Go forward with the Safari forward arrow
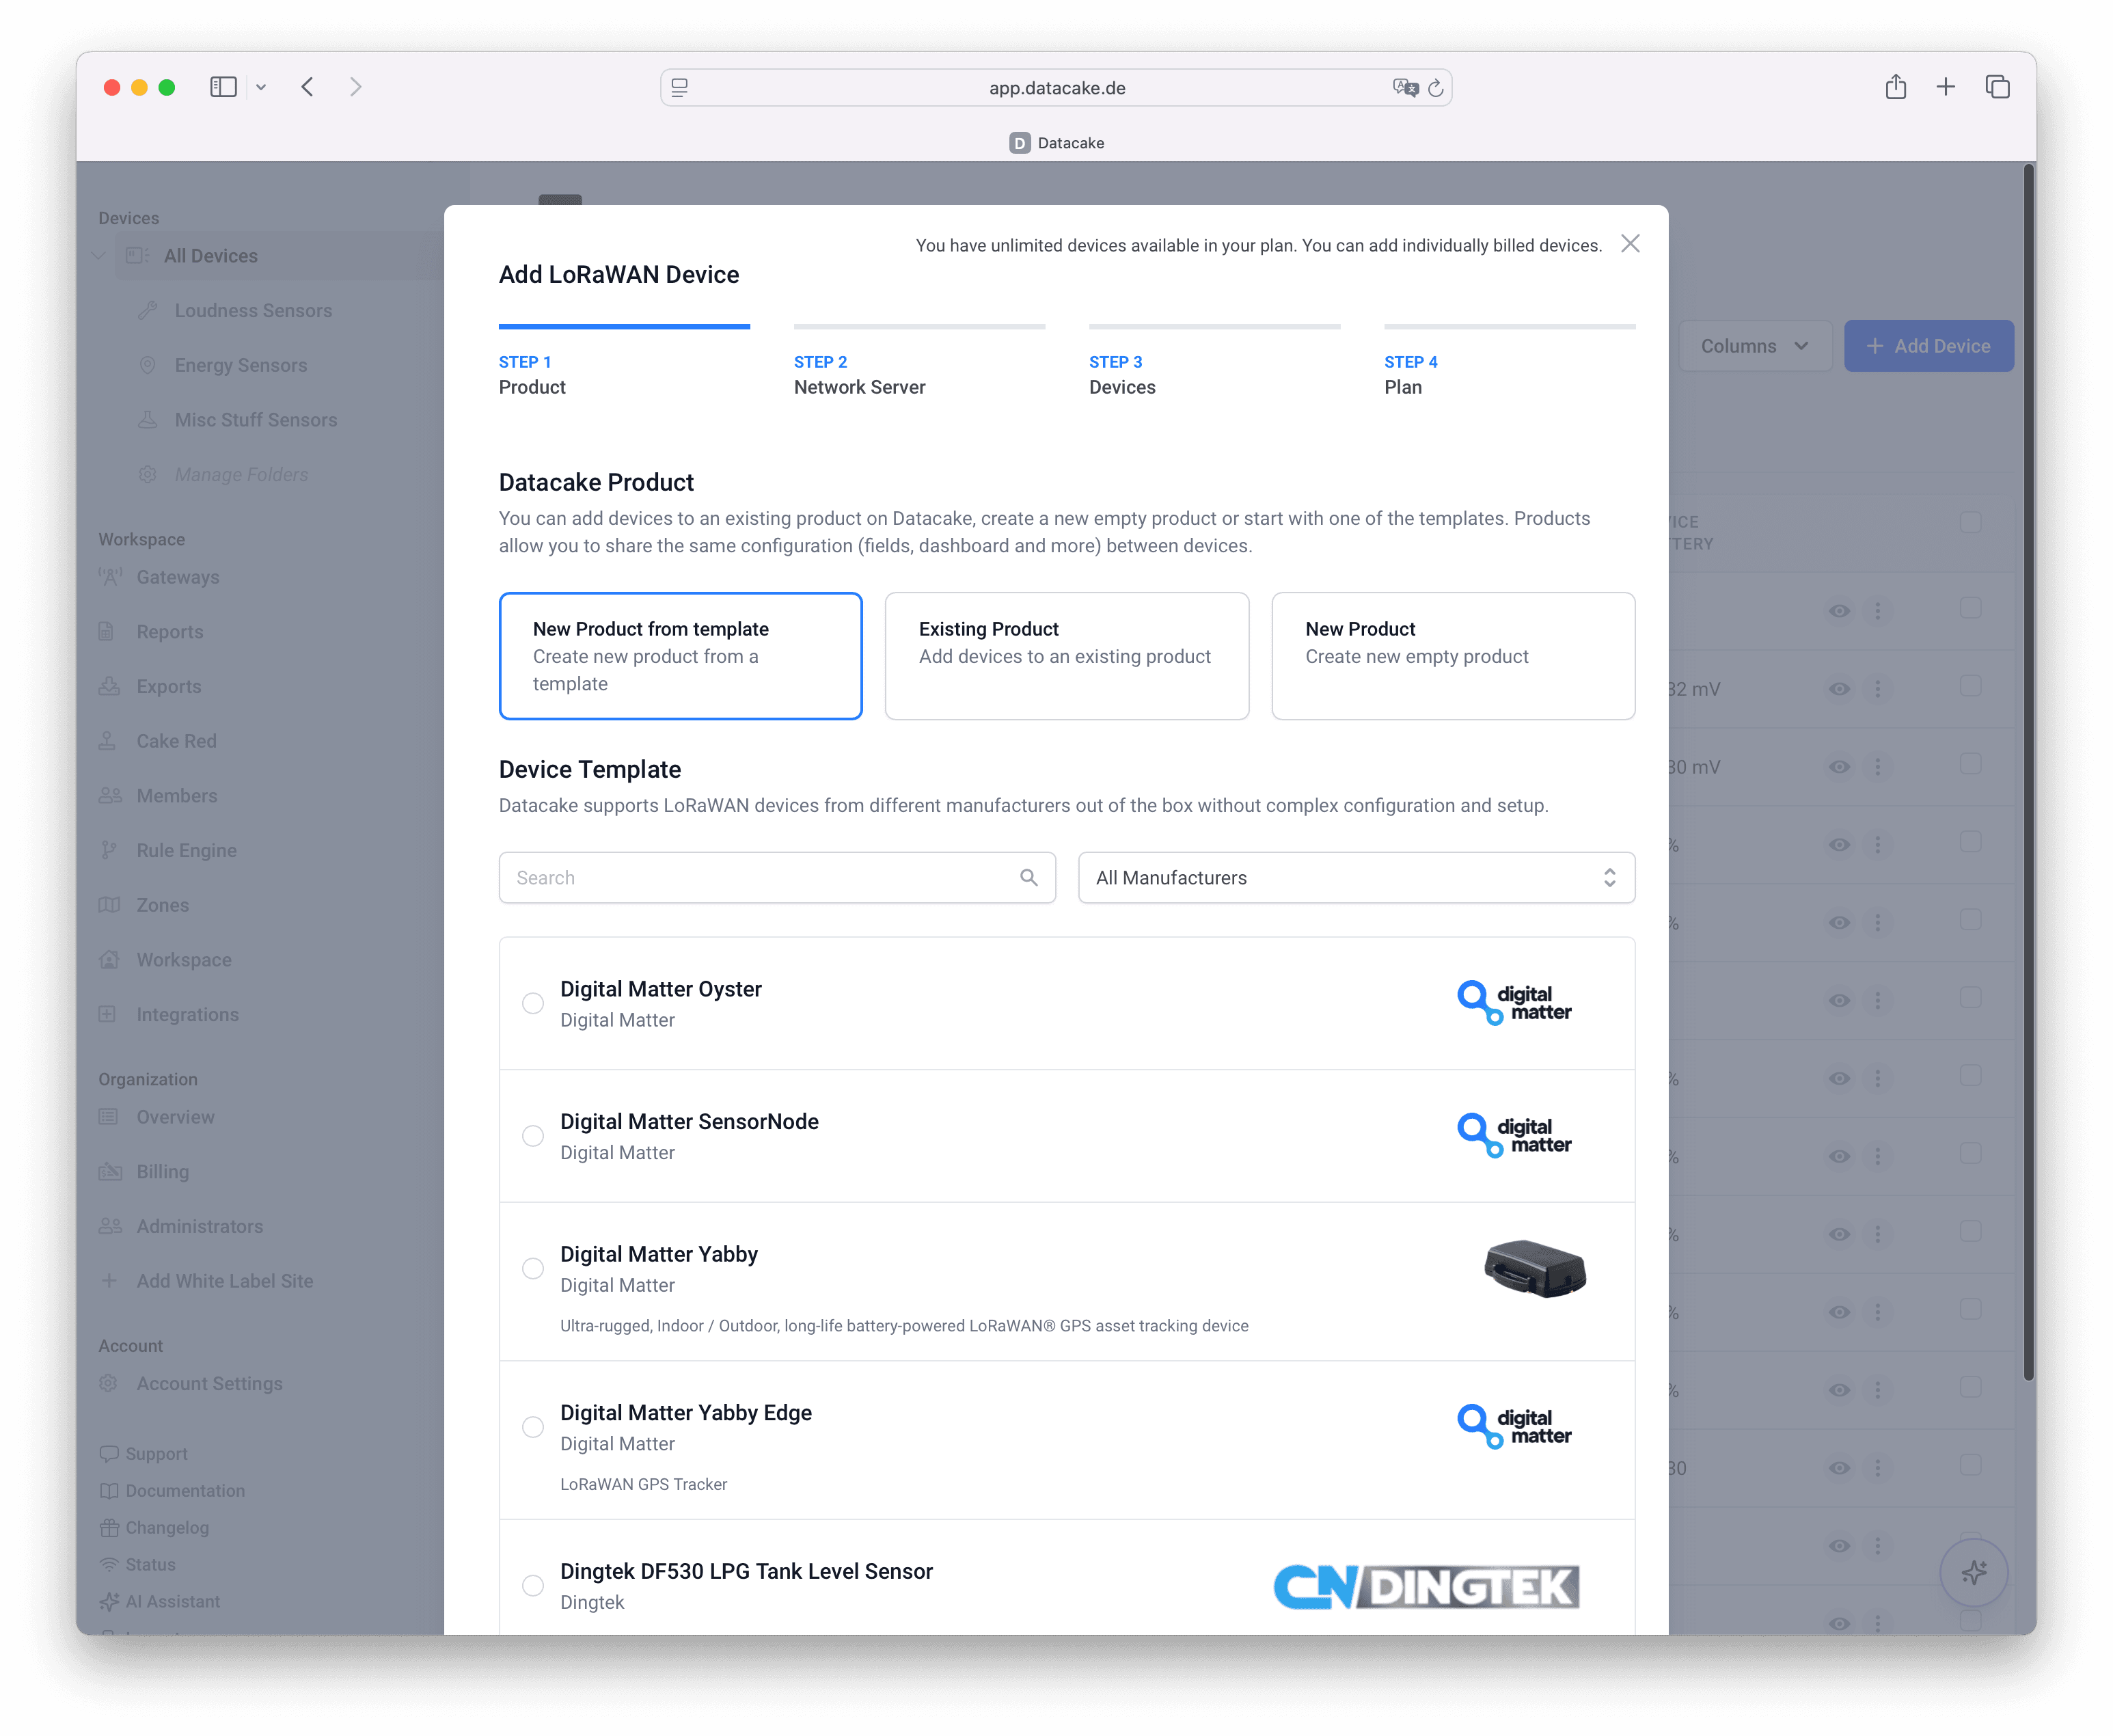The image size is (2113, 1736). pos(355,87)
